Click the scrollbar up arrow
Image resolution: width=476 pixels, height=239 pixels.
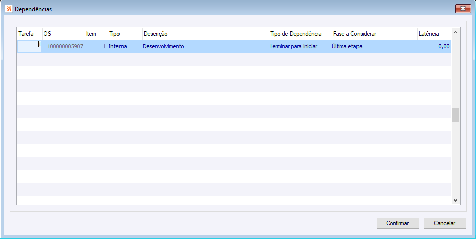tap(455, 32)
